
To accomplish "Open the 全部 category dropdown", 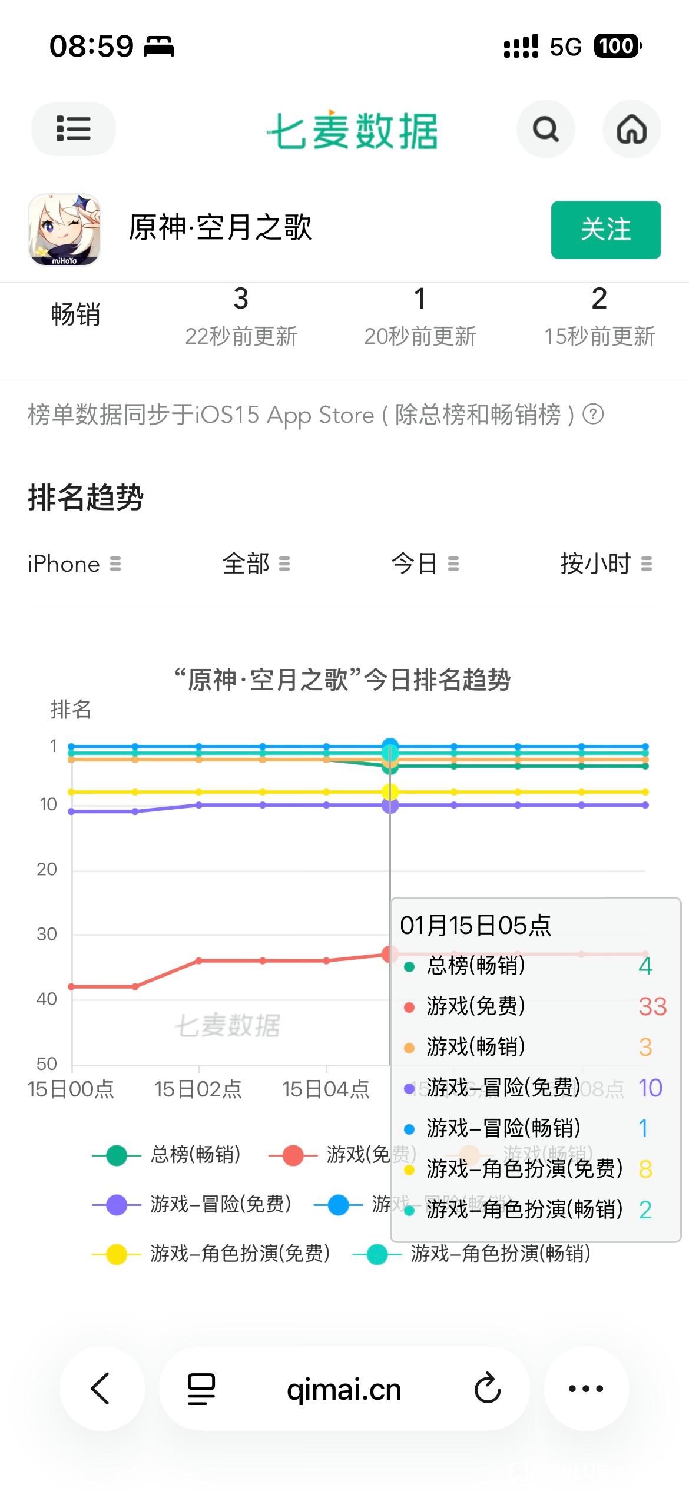I will (x=256, y=564).
